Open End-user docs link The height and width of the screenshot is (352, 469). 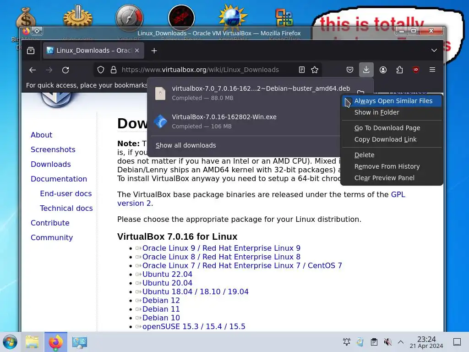66,194
